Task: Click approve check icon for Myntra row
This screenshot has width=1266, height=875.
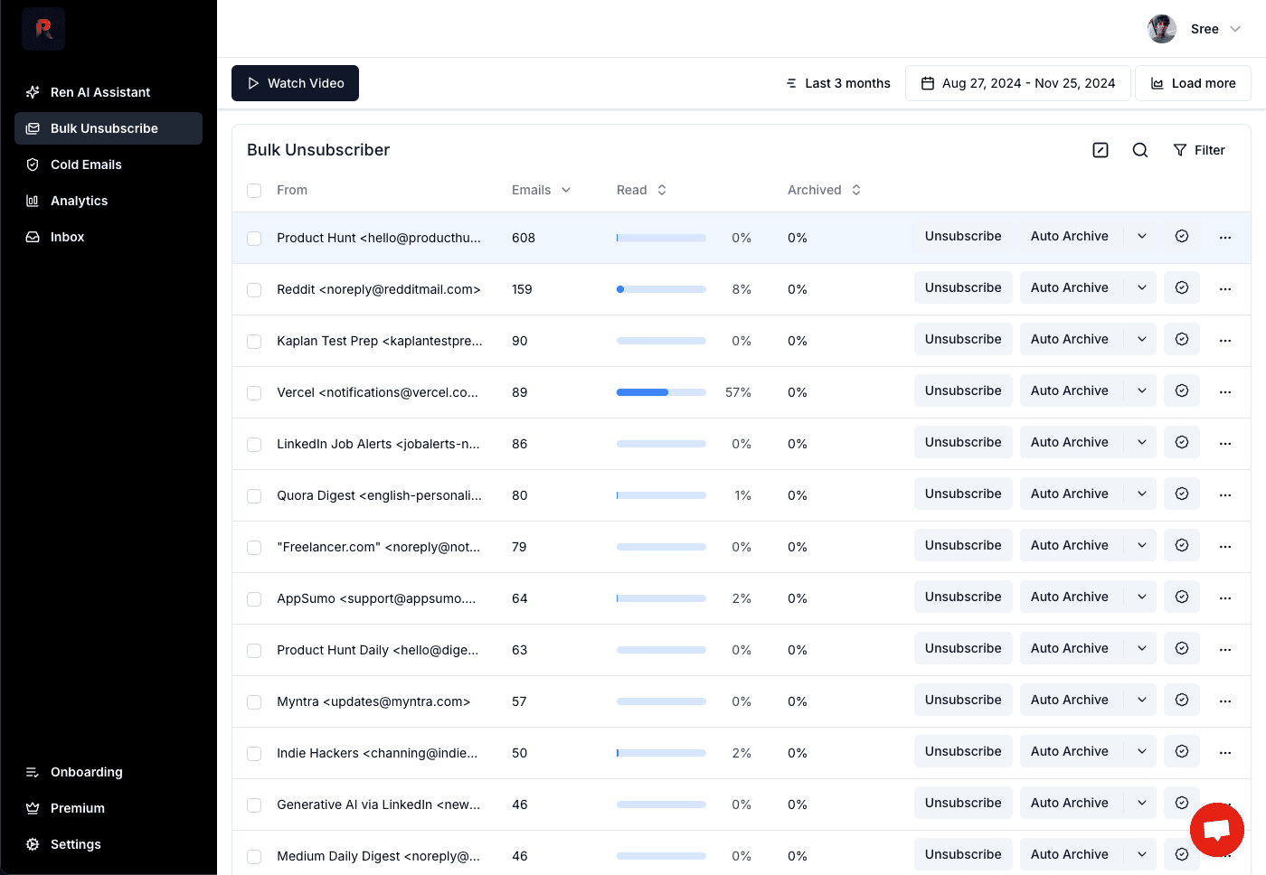Action: point(1182,700)
